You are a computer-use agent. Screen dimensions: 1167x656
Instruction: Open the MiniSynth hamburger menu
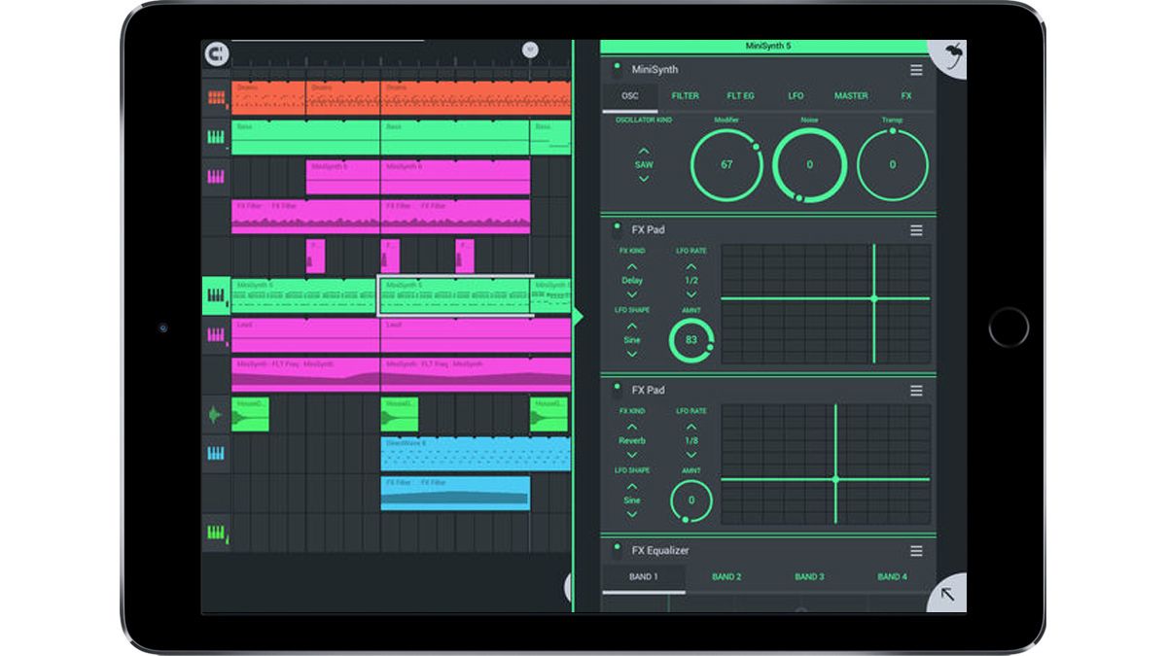[x=915, y=69]
